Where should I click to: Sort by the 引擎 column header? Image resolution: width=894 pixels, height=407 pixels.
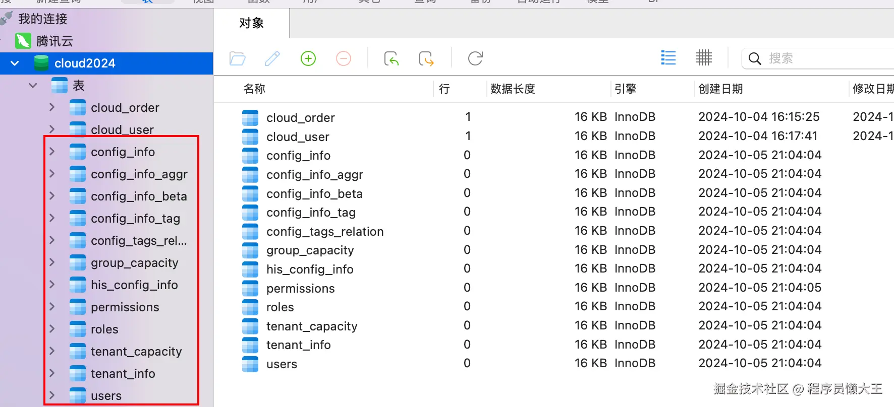(x=626, y=89)
